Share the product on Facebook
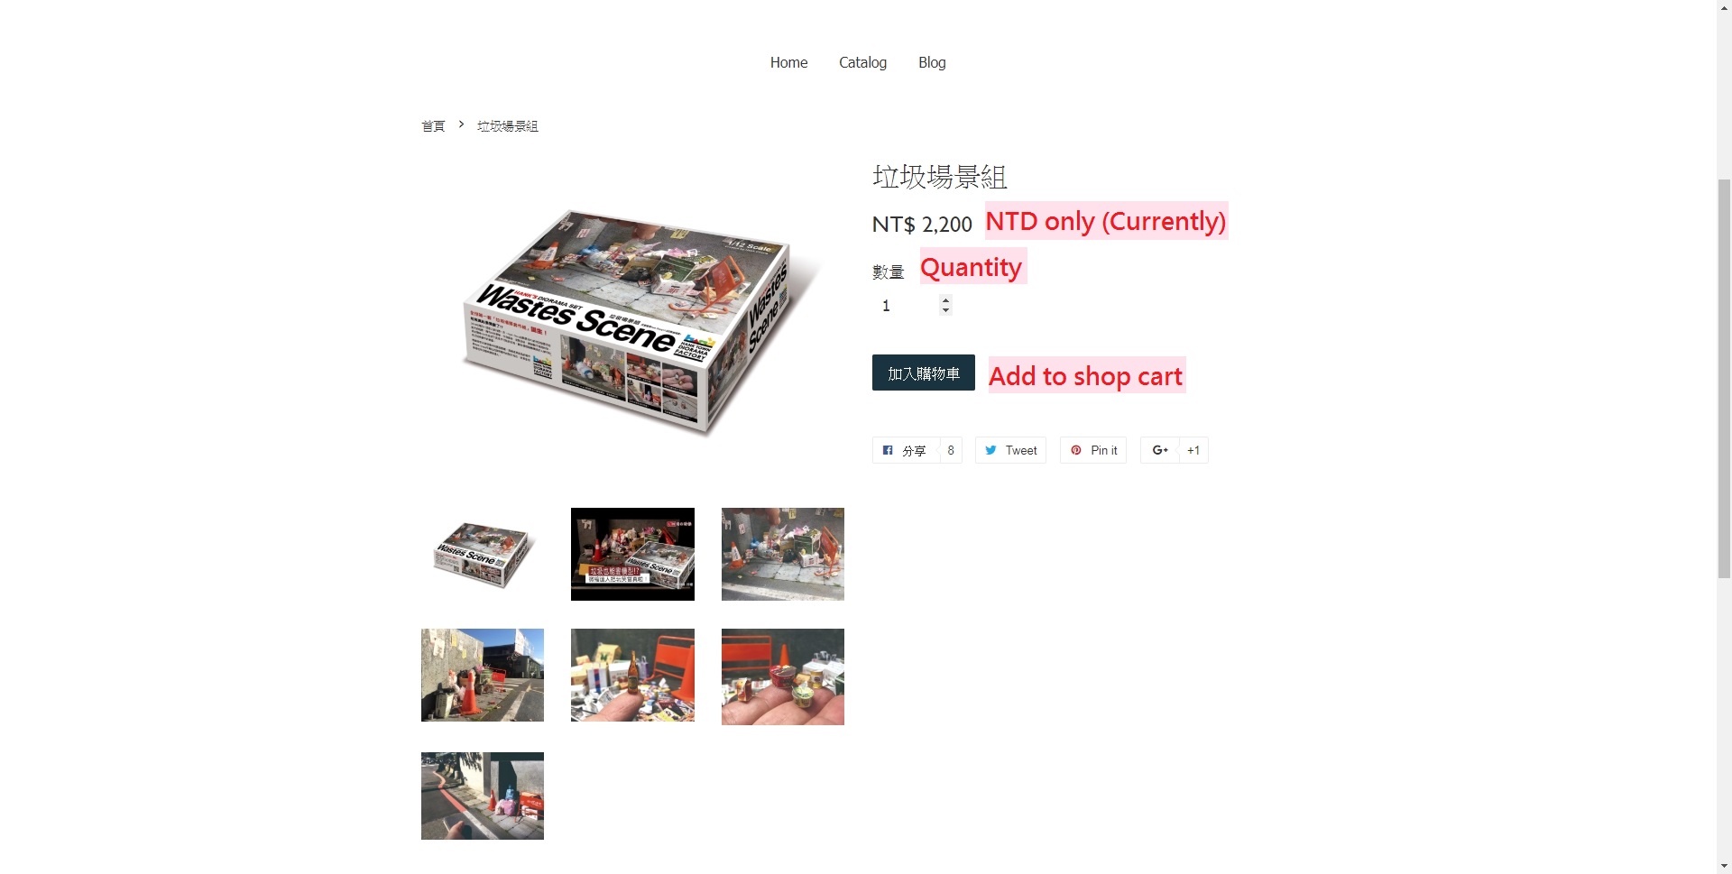Screen dimensions: 1732x874 coord(917,450)
